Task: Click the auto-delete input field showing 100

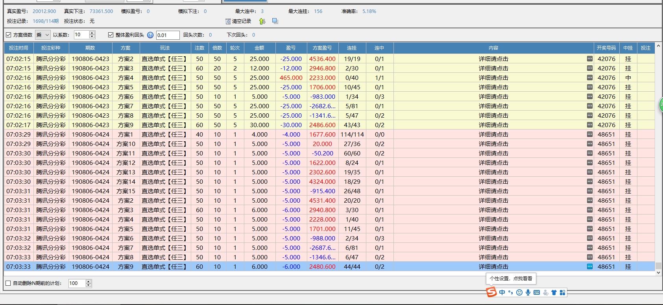Action: tap(77, 283)
